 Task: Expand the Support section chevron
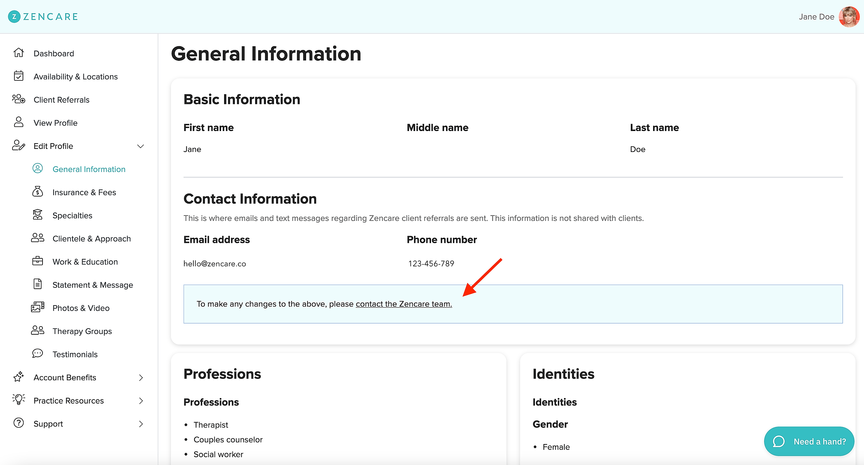tap(141, 424)
